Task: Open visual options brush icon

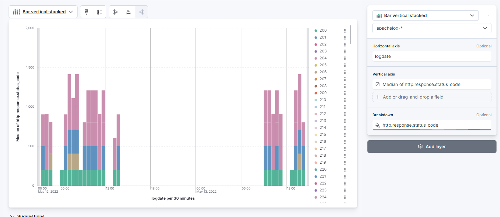Action: click(x=87, y=12)
